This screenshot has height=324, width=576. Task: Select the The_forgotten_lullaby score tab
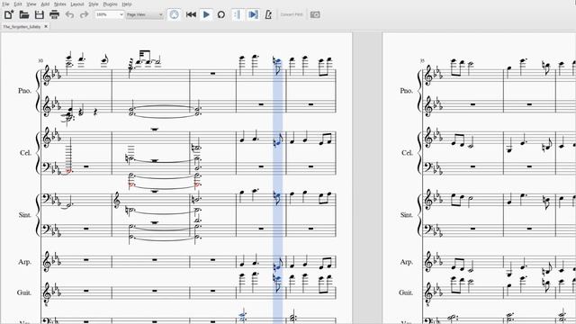tap(22, 27)
